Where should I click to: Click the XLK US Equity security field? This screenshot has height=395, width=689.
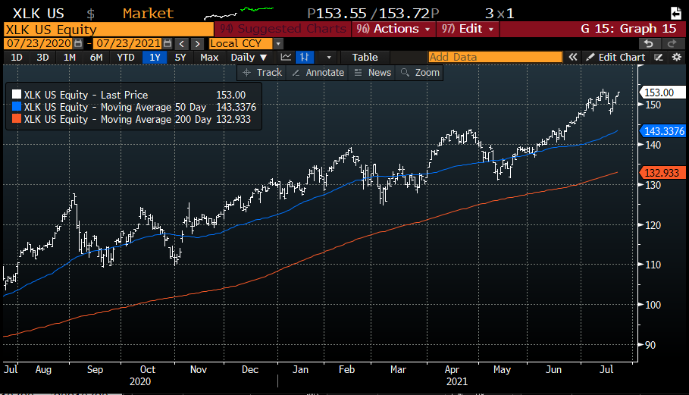pos(108,30)
